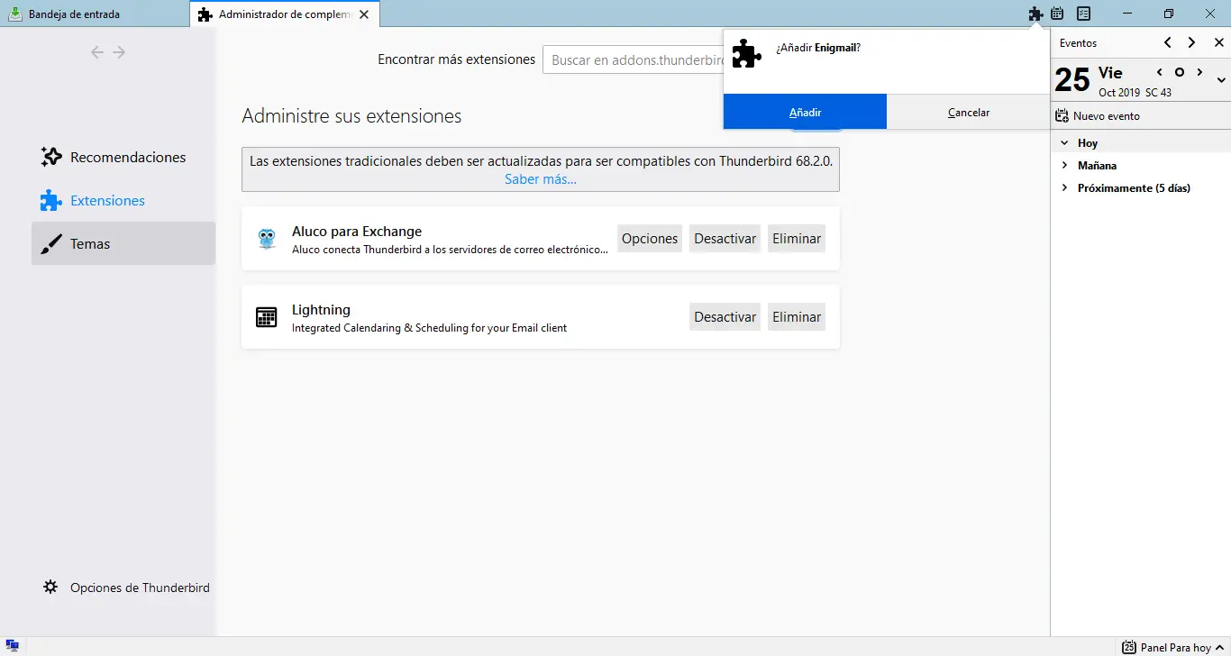Confirm adding Enigmail with Añadir
The height and width of the screenshot is (656, 1231).
805,112
